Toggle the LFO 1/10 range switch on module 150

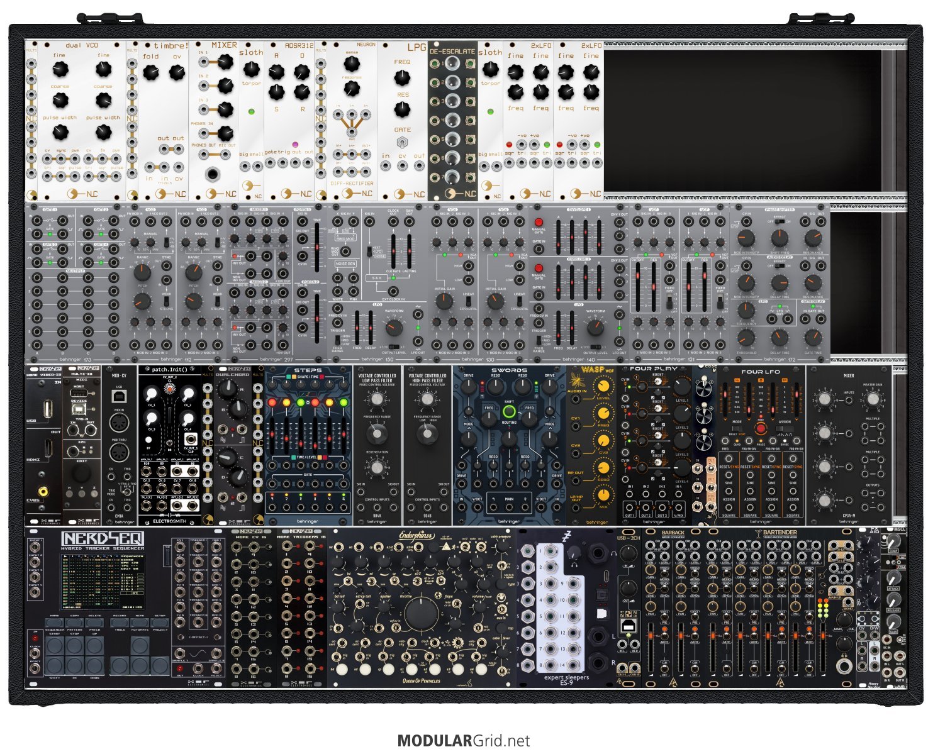click(x=394, y=346)
